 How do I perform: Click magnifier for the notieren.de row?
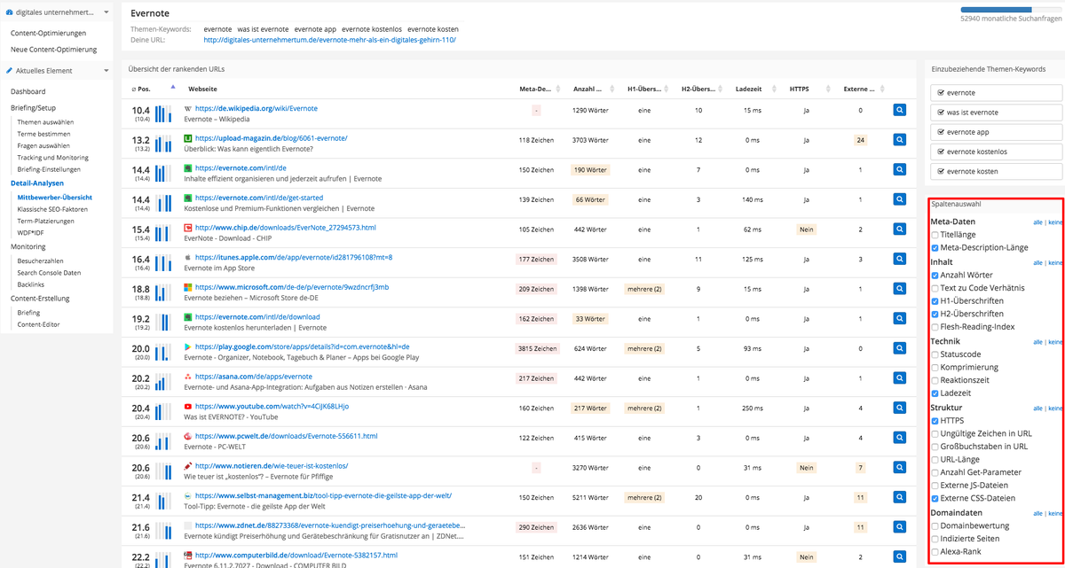pyautogui.click(x=899, y=467)
